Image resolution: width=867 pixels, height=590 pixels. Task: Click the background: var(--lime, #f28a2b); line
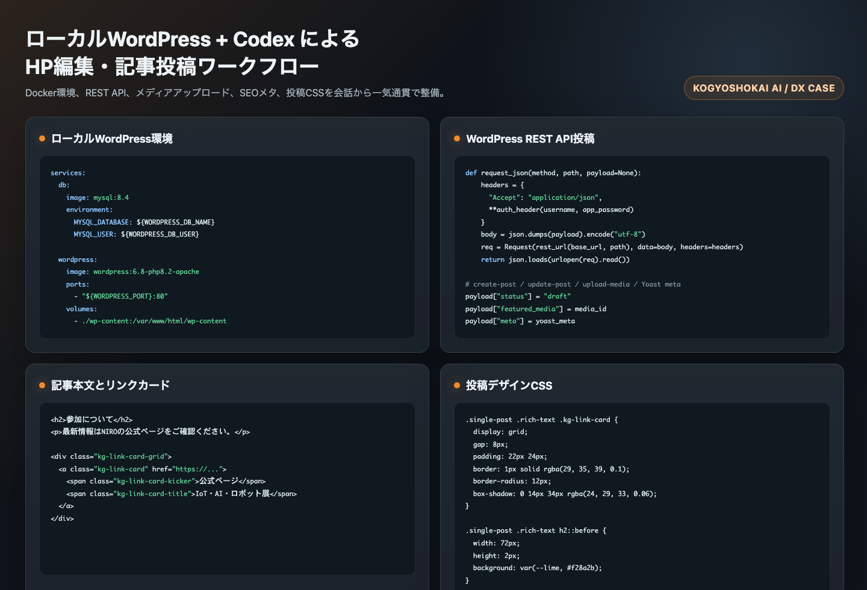pos(538,568)
